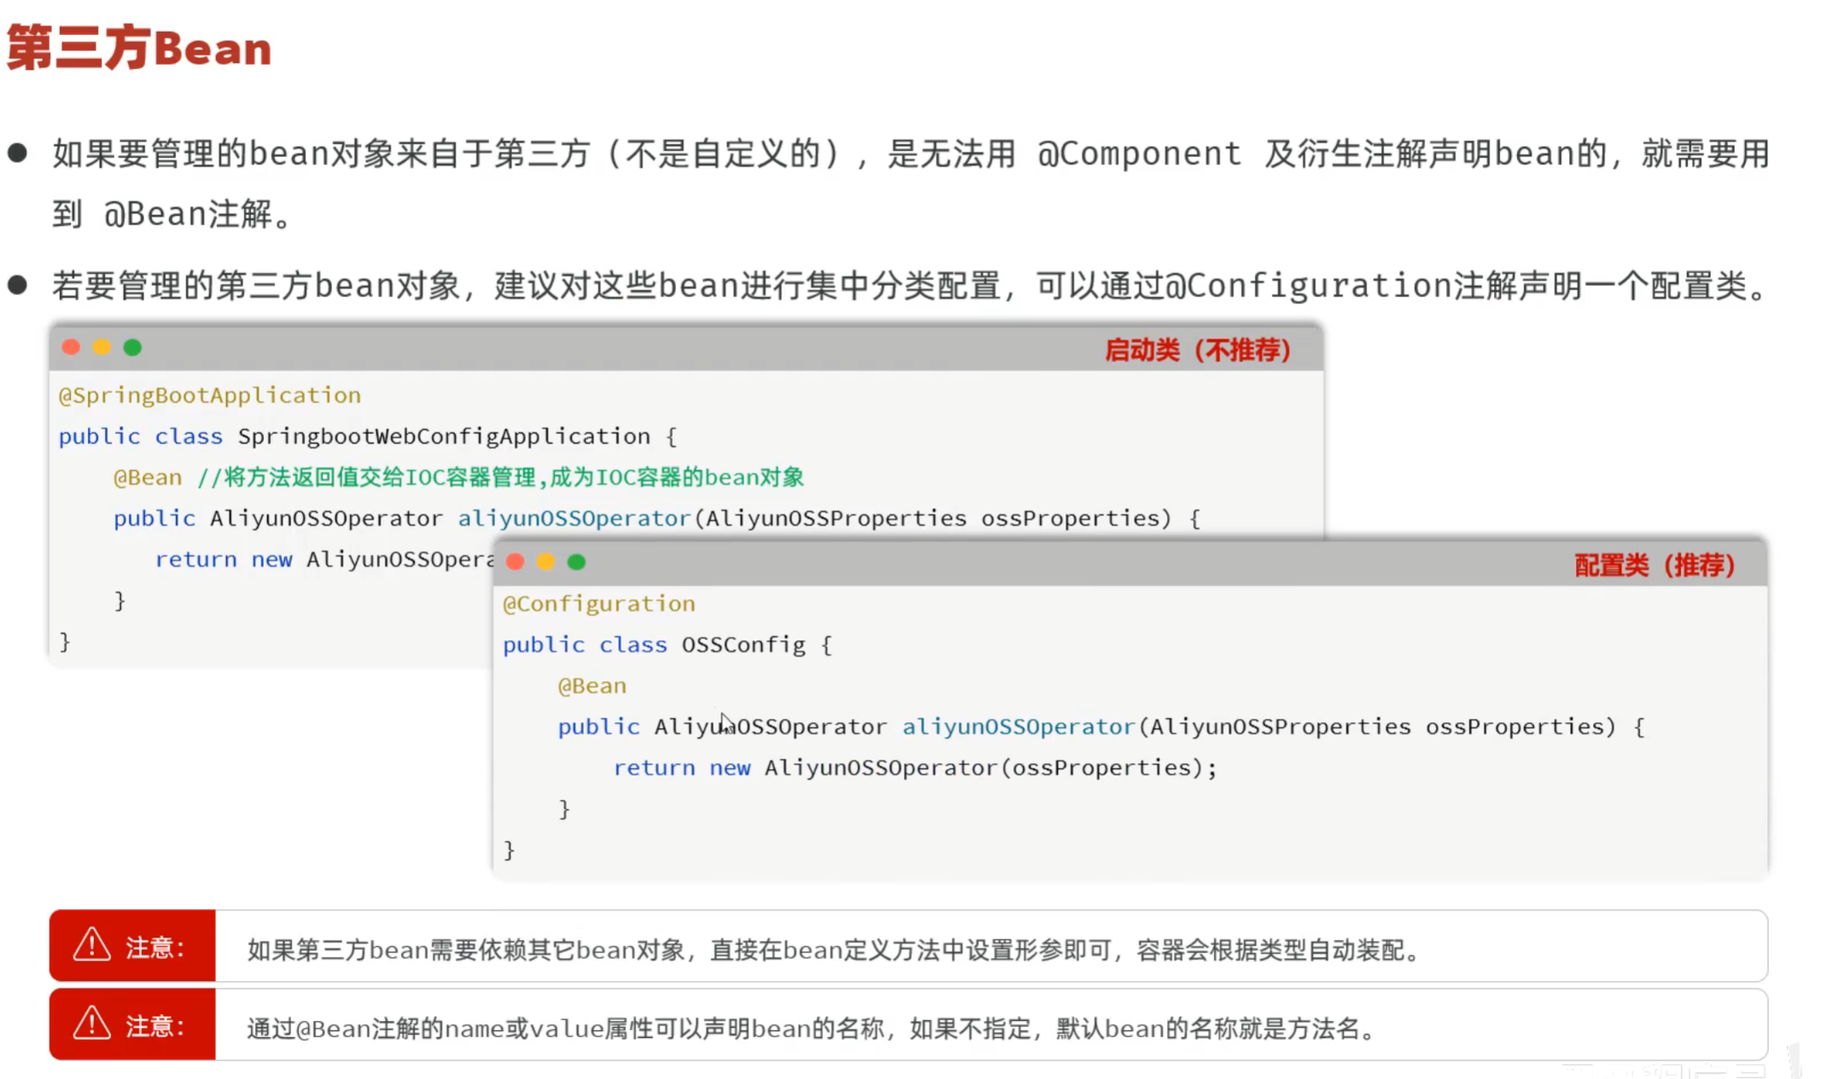1826x1079 pixels.
Task: Click the second note text about name或value
Action: click(x=811, y=1029)
